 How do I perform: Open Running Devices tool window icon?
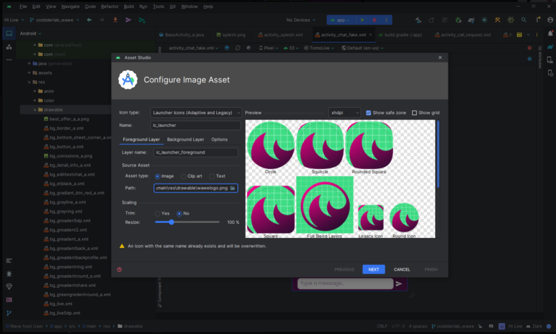point(550,73)
